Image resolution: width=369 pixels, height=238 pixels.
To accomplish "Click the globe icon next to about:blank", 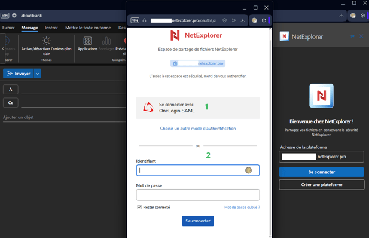I will coord(14,16).
